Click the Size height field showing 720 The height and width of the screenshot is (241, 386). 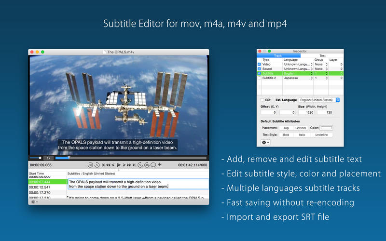[x=325, y=112]
